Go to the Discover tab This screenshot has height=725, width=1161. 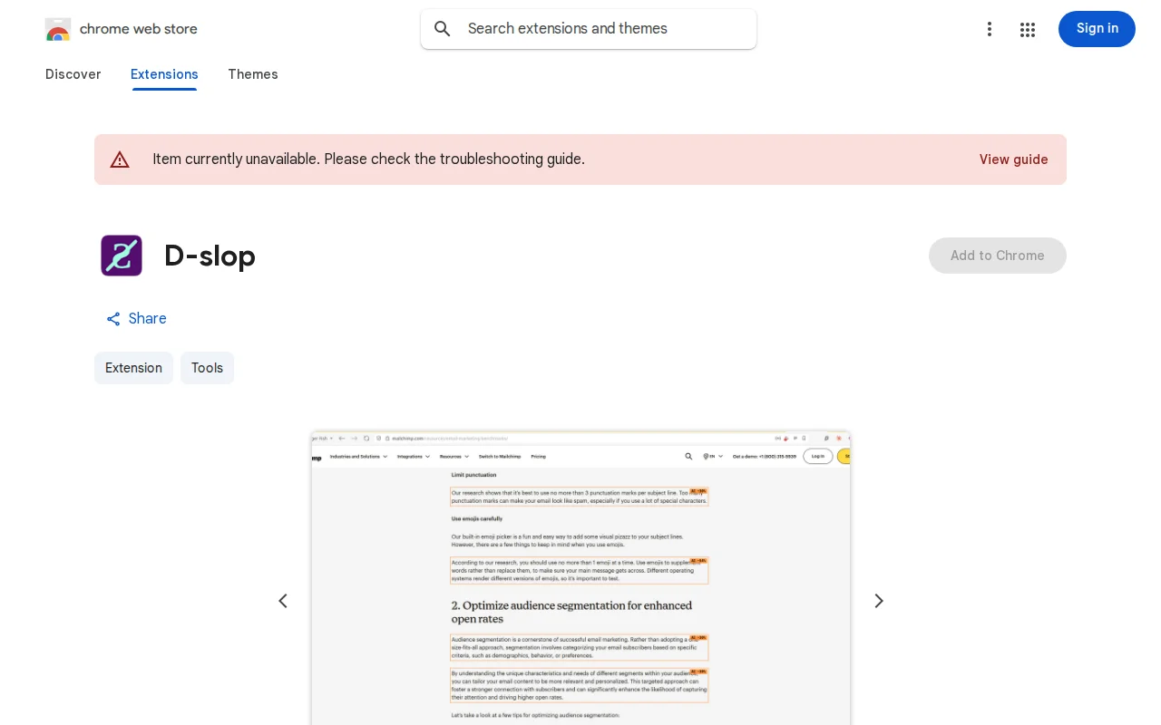pos(73,74)
